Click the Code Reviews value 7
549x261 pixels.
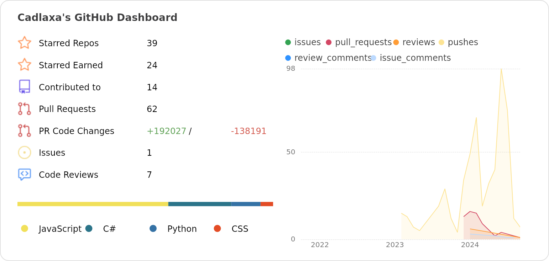149,175
